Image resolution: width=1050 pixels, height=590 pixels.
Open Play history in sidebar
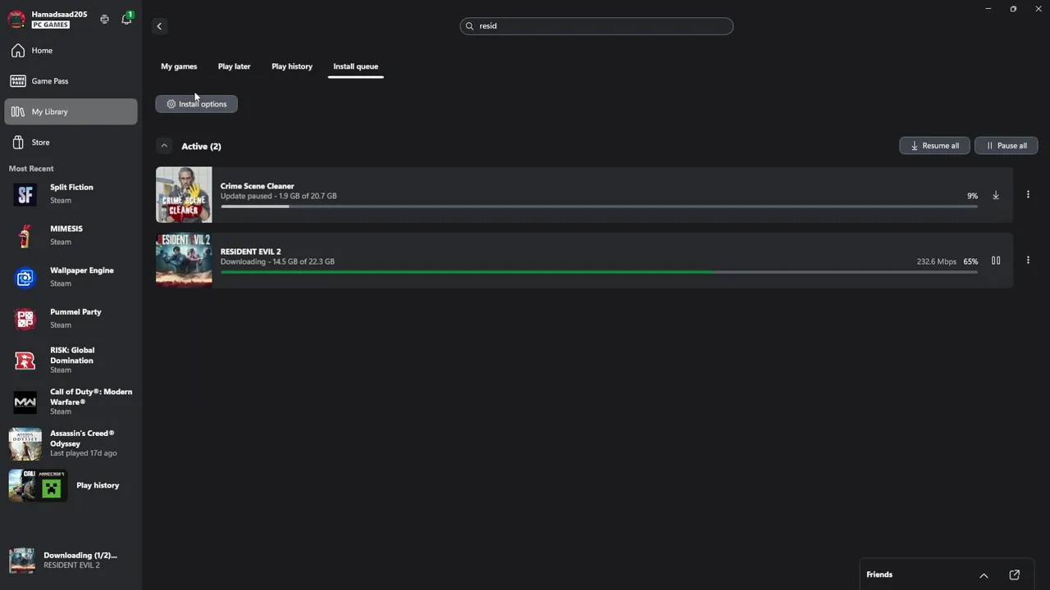(71, 485)
